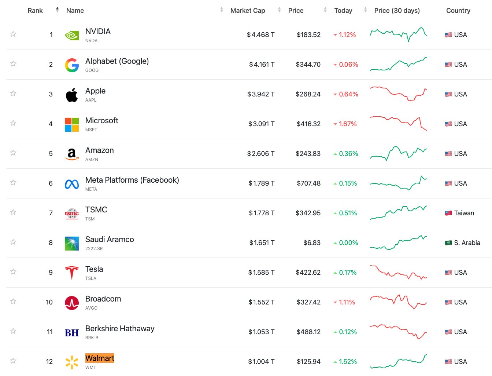Screen dimensions: 492x376
Task: Open the Amazon 30-day price chart
Action: click(x=398, y=153)
